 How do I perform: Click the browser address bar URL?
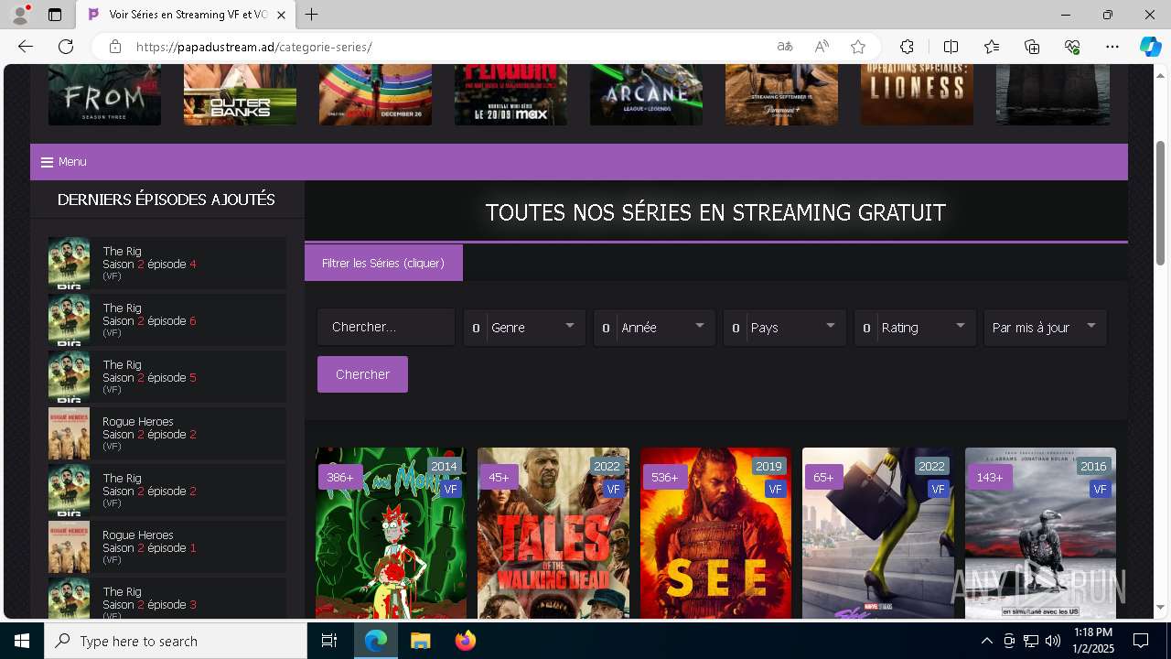[x=254, y=47]
